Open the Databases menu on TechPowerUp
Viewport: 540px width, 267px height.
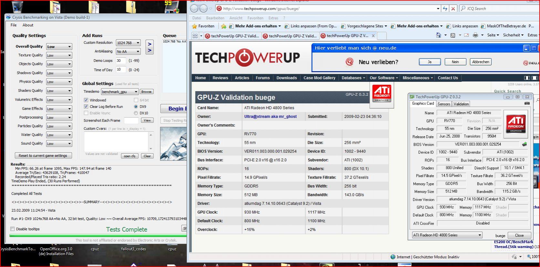point(353,78)
